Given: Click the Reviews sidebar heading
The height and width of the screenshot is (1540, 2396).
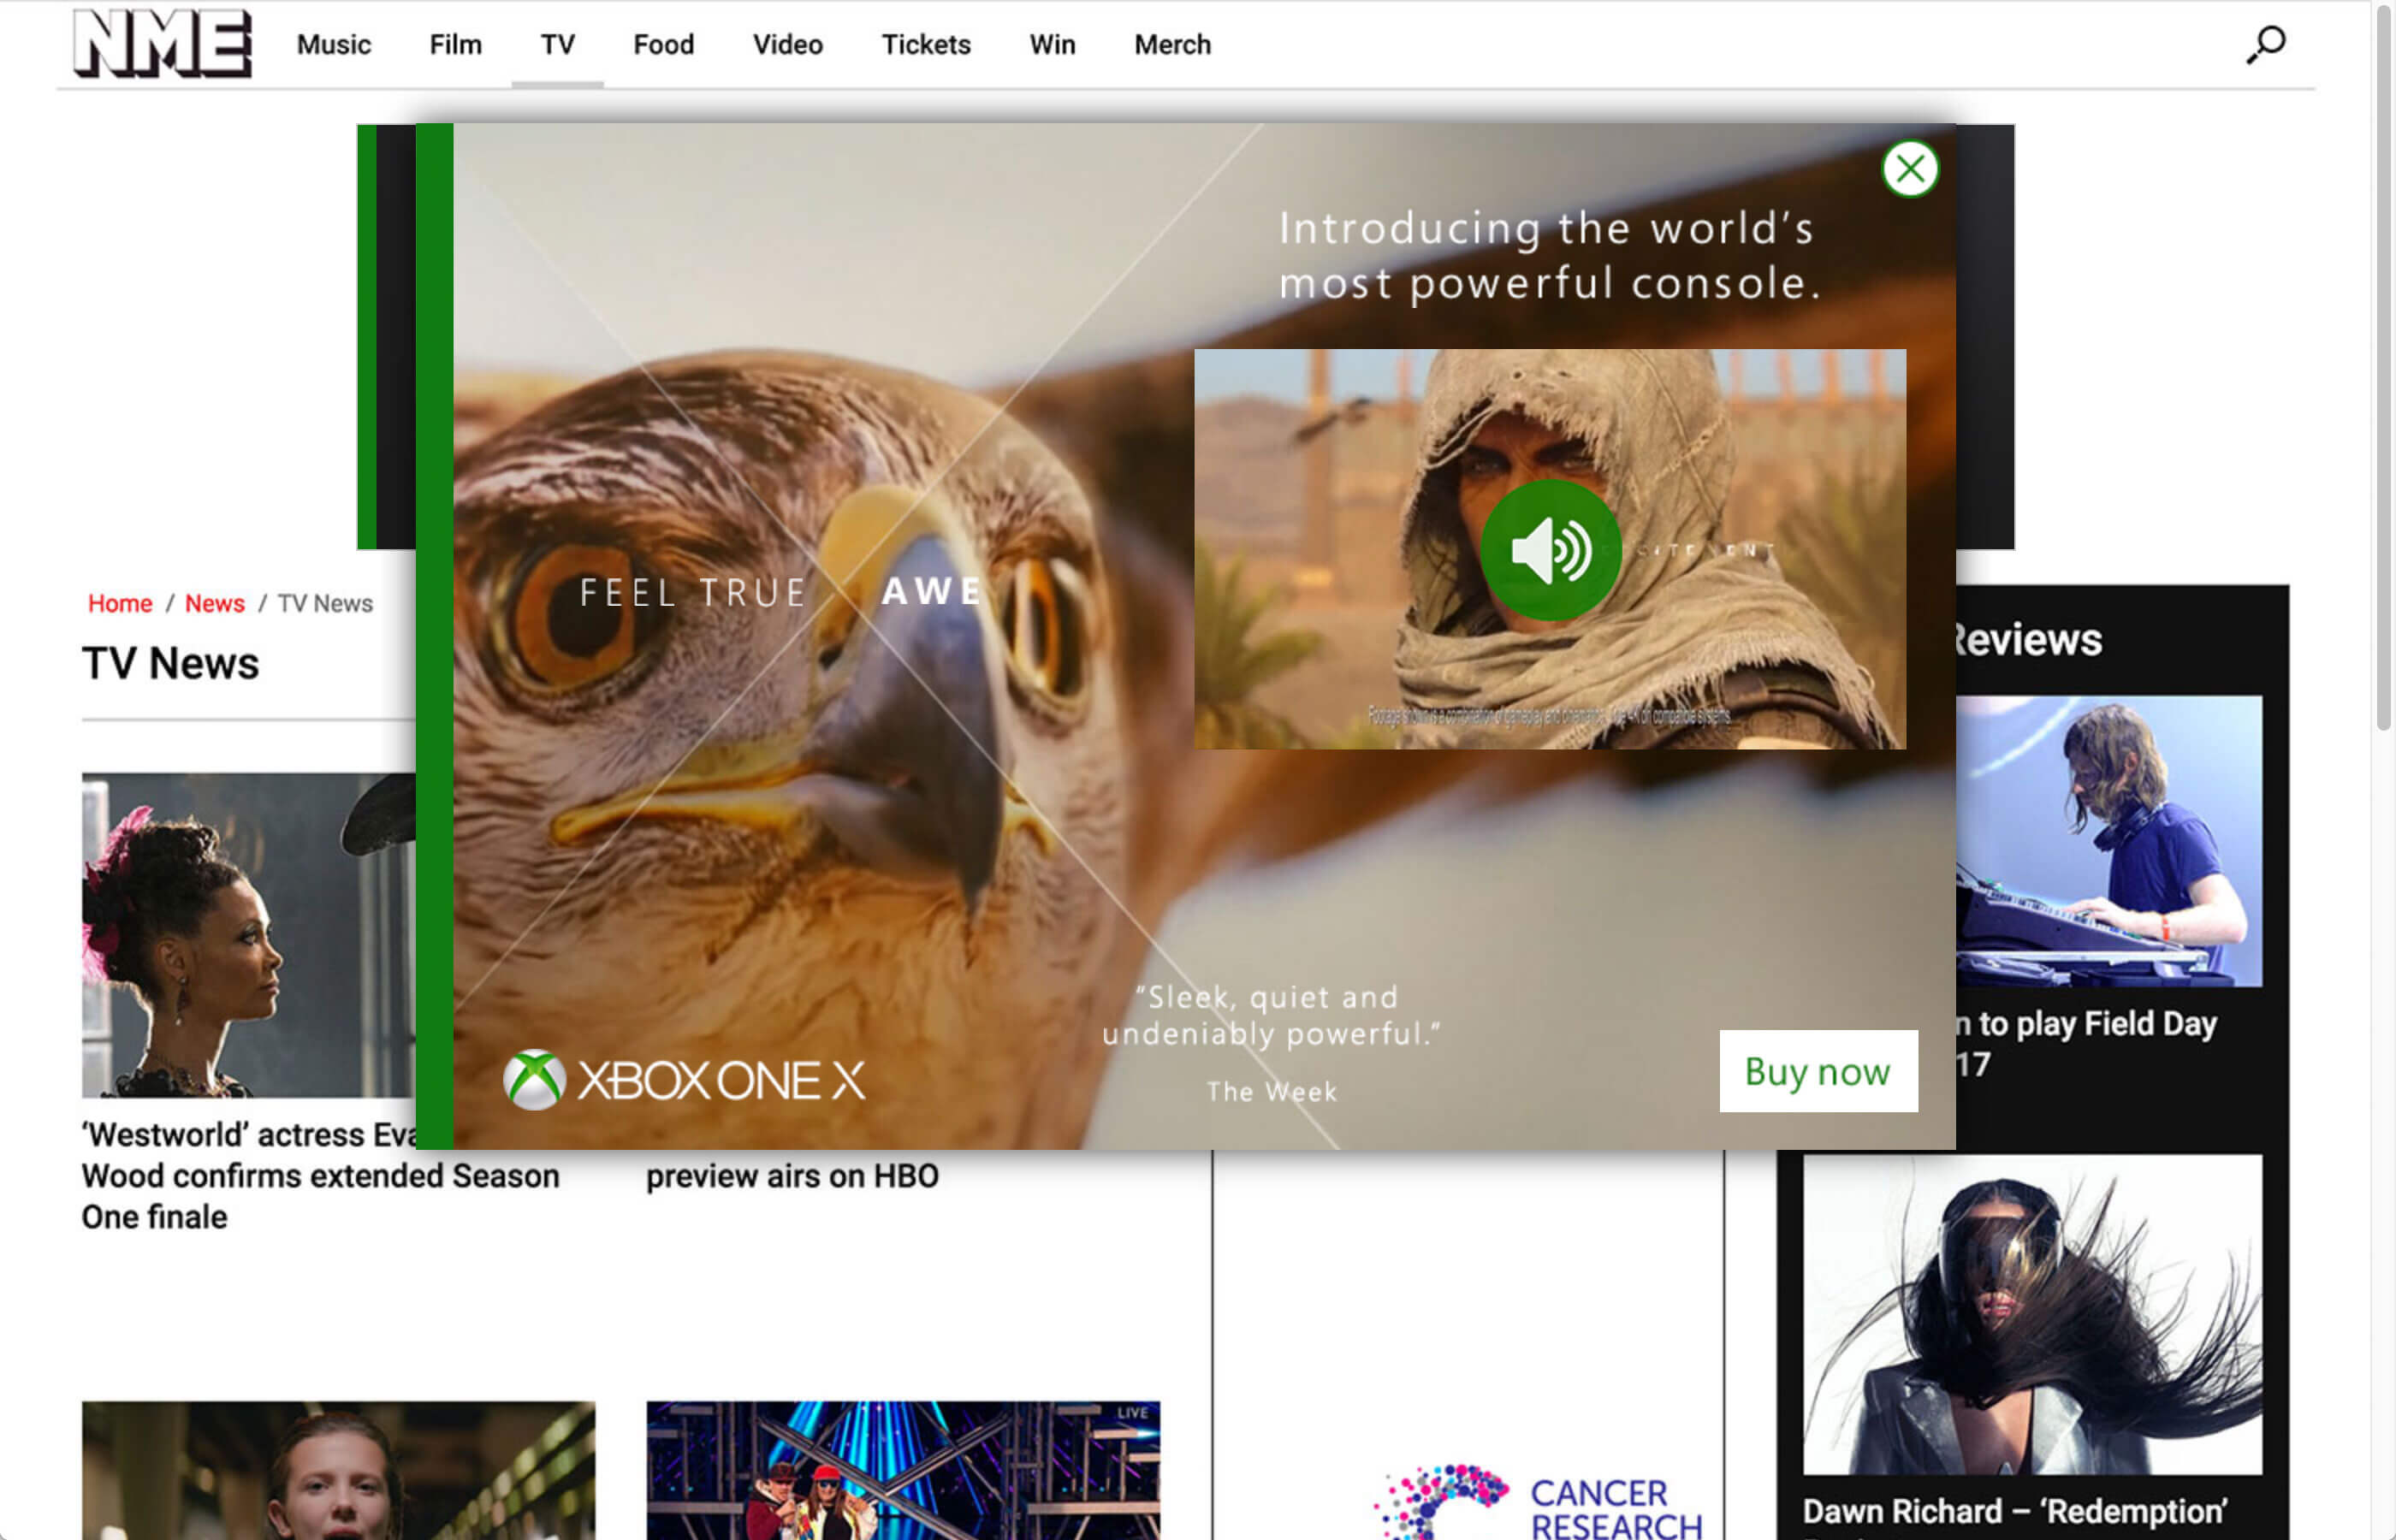Looking at the screenshot, I should [2028, 639].
